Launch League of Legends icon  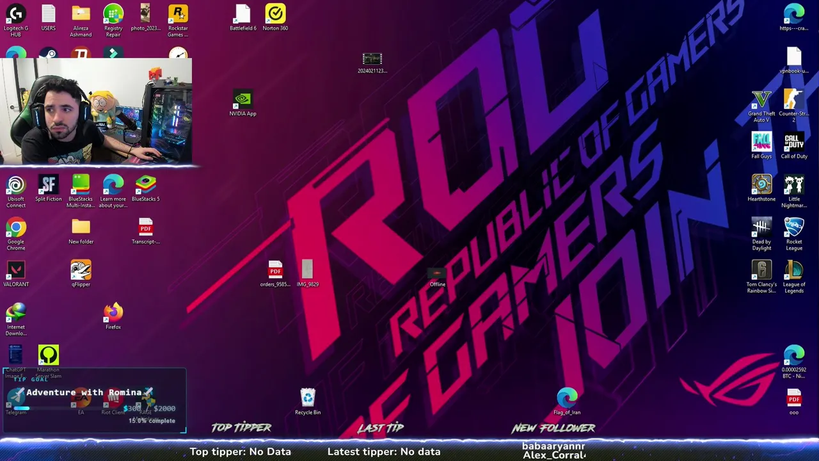[794, 277]
